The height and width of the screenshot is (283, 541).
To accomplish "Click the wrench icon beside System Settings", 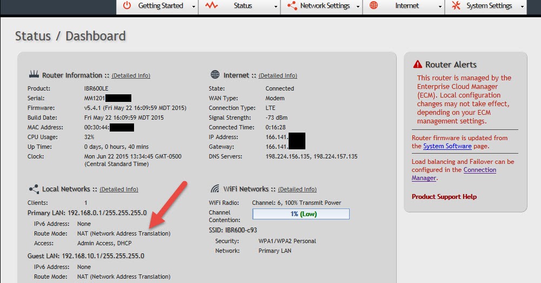I will point(456,5).
